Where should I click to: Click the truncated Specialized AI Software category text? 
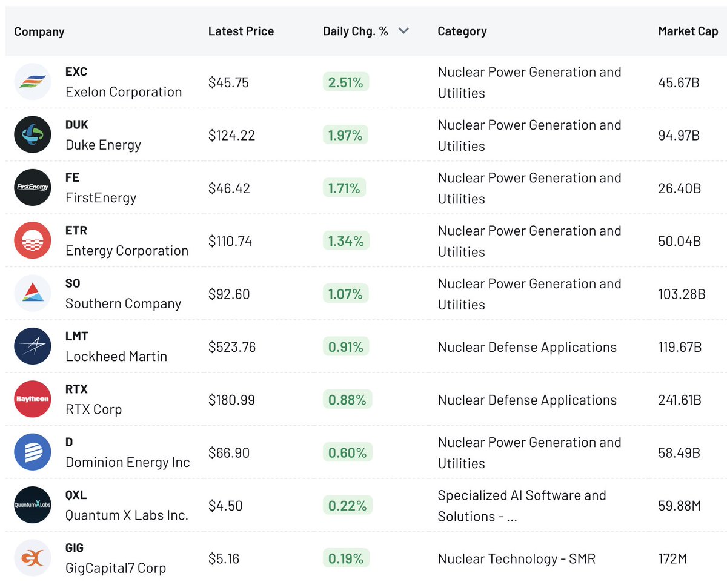[522, 506]
